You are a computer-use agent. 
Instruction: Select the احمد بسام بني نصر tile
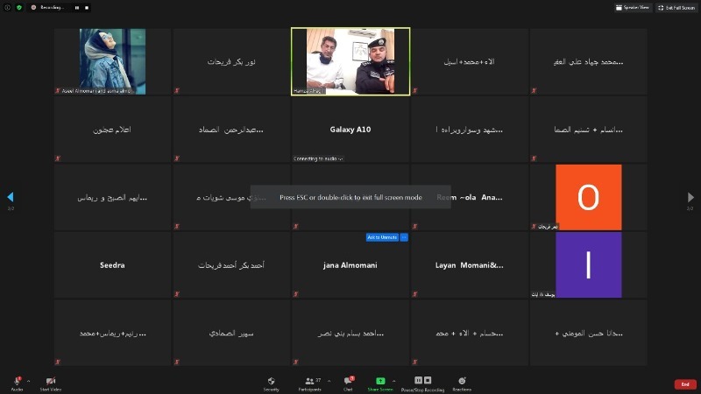click(x=350, y=333)
